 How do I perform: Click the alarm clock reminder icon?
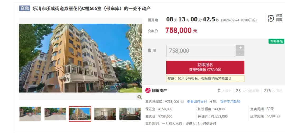click(x=271, y=18)
